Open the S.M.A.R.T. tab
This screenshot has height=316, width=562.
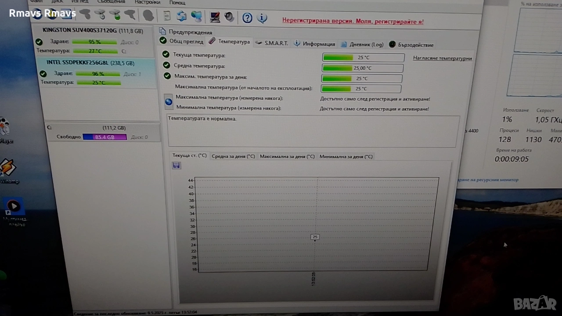(272, 43)
